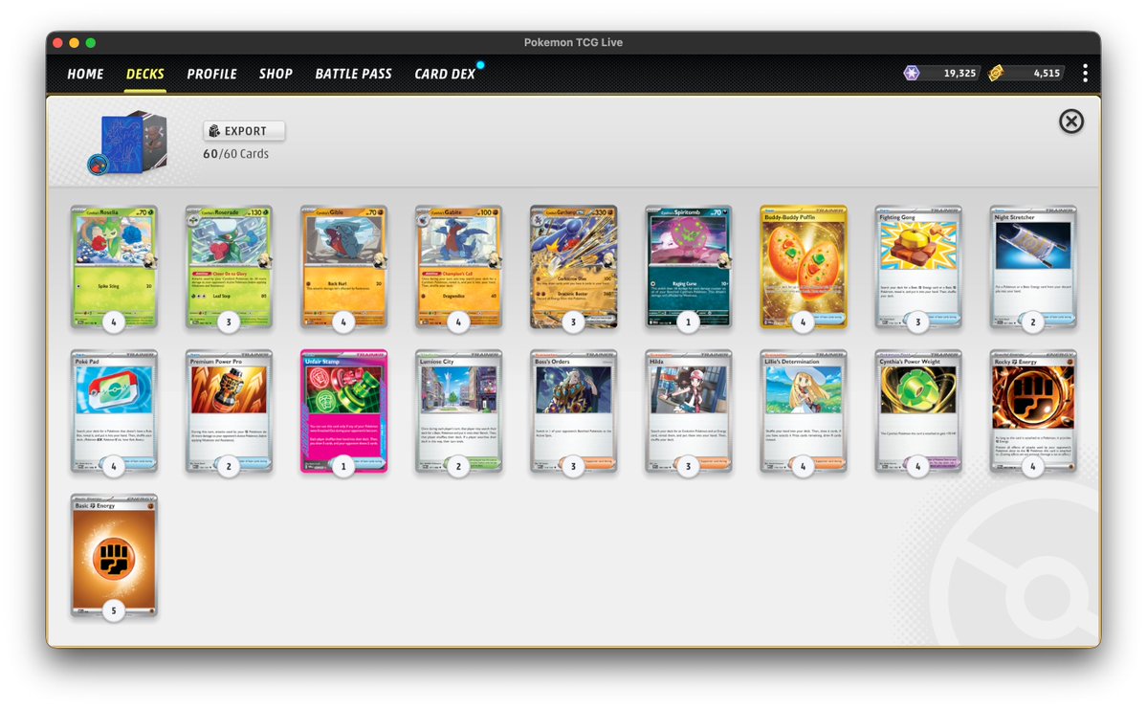
Task: Click the coin currency icon
Action: [x=996, y=73]
